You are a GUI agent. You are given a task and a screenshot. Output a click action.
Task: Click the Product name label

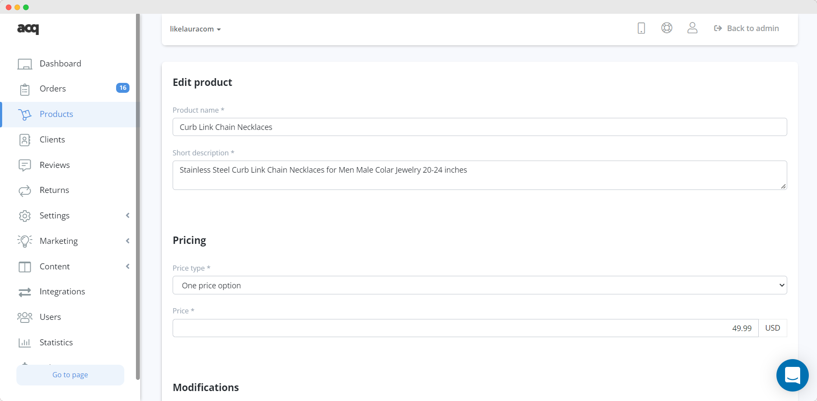[199, 110]
